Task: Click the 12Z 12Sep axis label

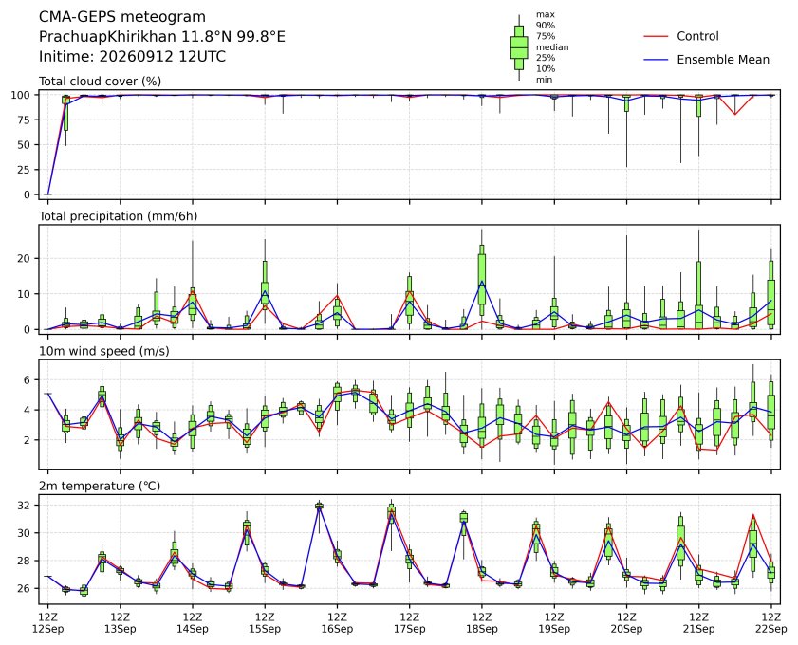Action: click(47, 623)
